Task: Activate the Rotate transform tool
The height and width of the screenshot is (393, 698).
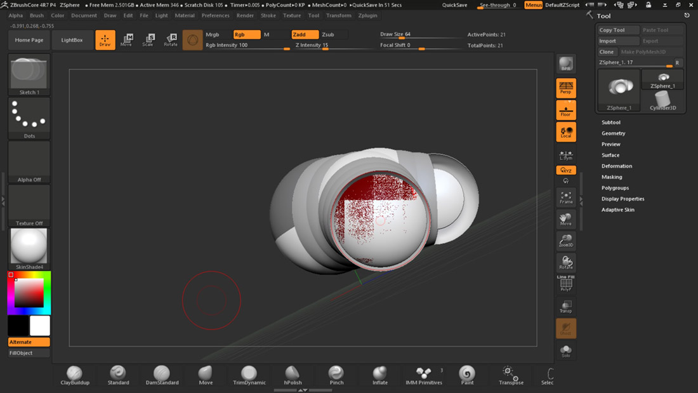Action: coord(171,40)
